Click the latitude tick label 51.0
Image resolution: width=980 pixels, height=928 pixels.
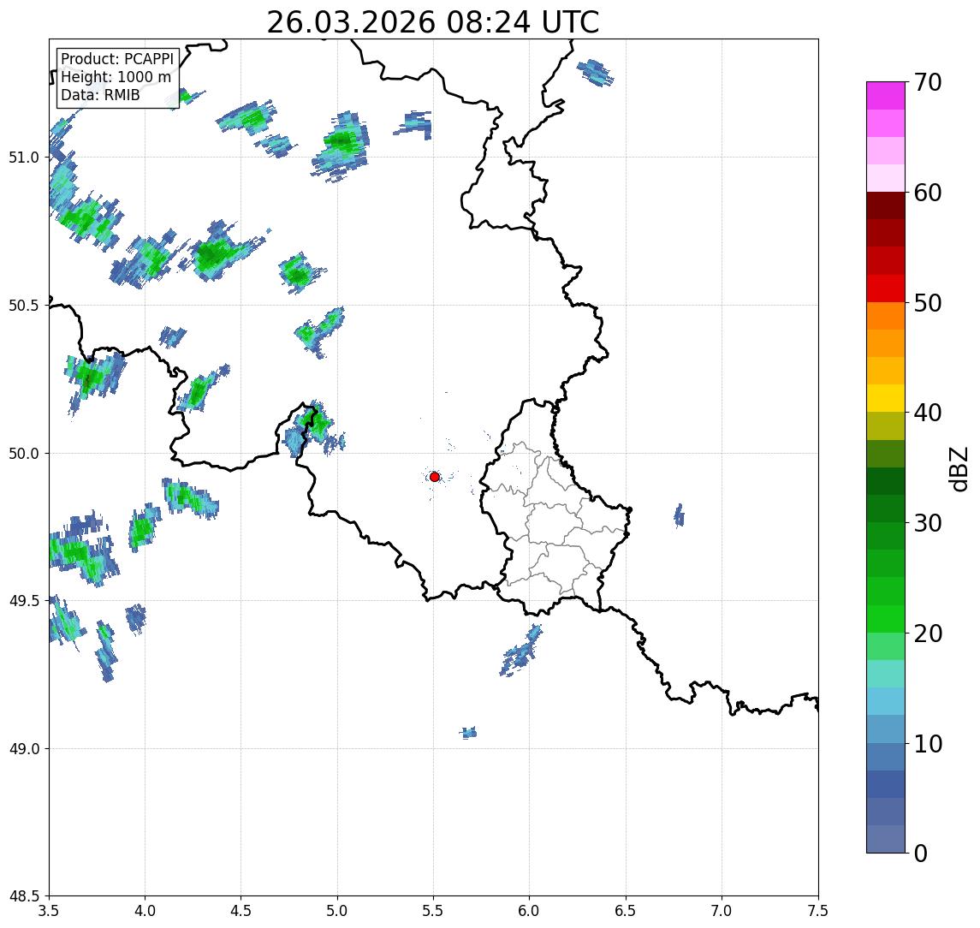click(25, 158)
